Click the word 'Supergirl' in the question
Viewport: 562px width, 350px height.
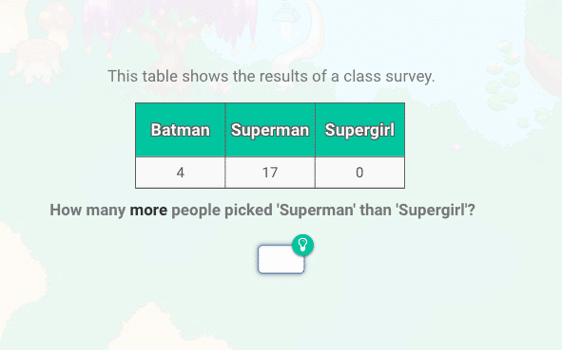coord(432,210)
